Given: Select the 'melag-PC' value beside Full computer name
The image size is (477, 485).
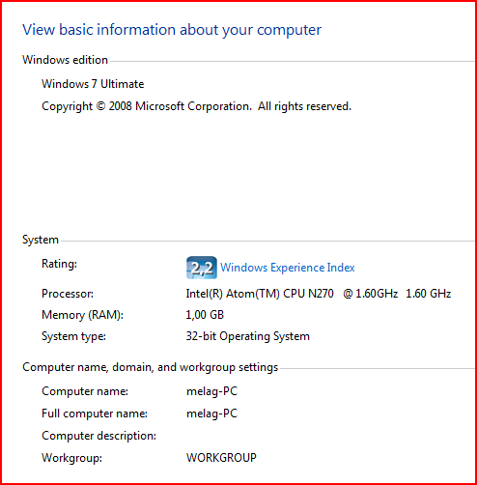Looking at the screenshot, I should pos(211,414).
